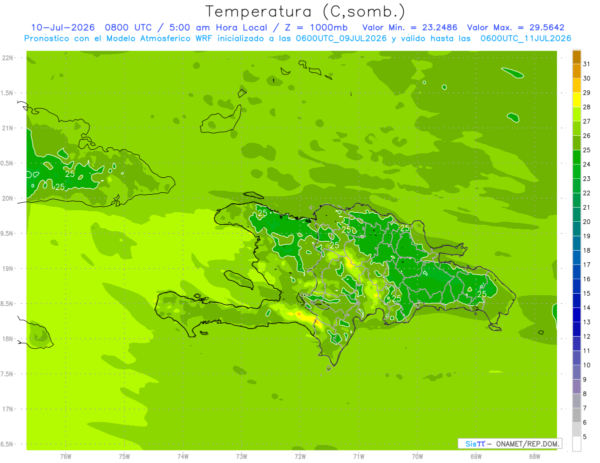Click the '18N' latitude label
The width and height of the screenshot is (600, 463).
pos(8,339)
